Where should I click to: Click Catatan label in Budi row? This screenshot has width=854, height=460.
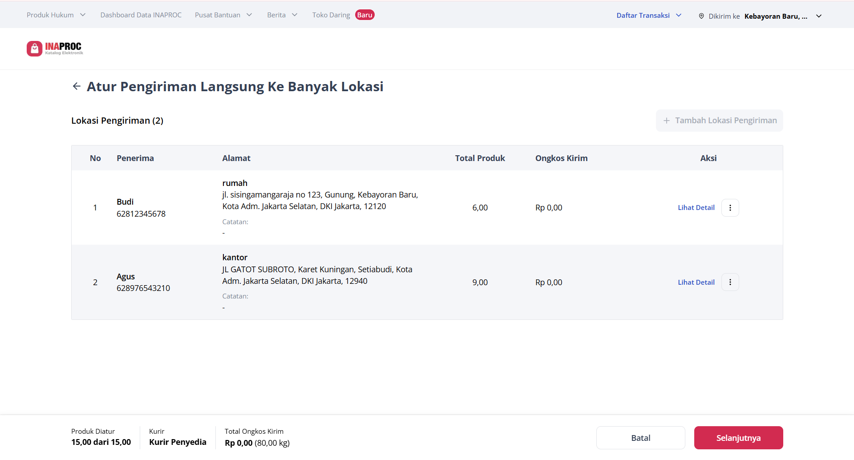click(235, 222)
